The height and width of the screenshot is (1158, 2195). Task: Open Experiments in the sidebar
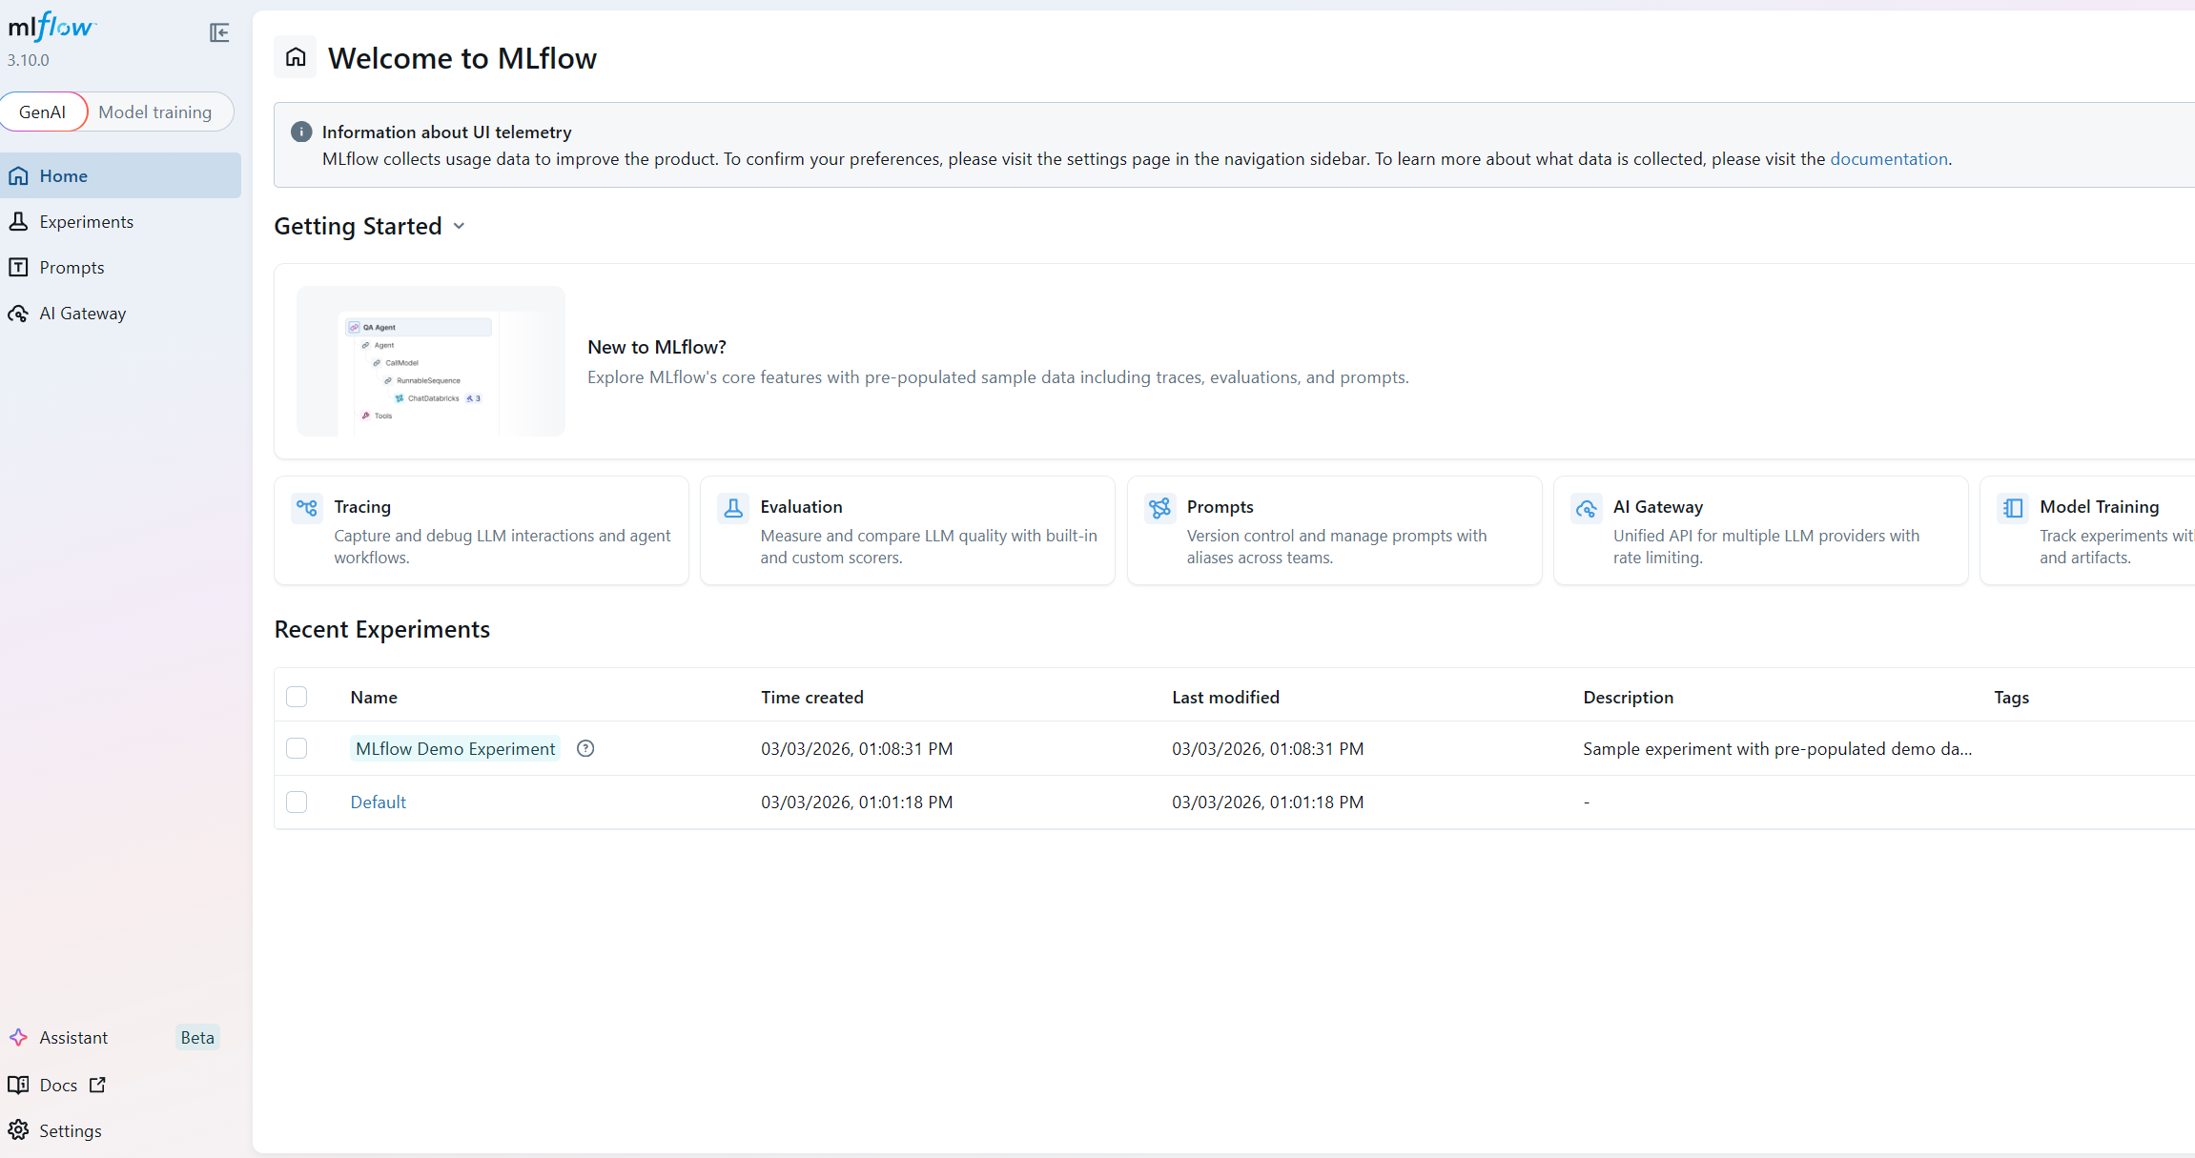120,222
